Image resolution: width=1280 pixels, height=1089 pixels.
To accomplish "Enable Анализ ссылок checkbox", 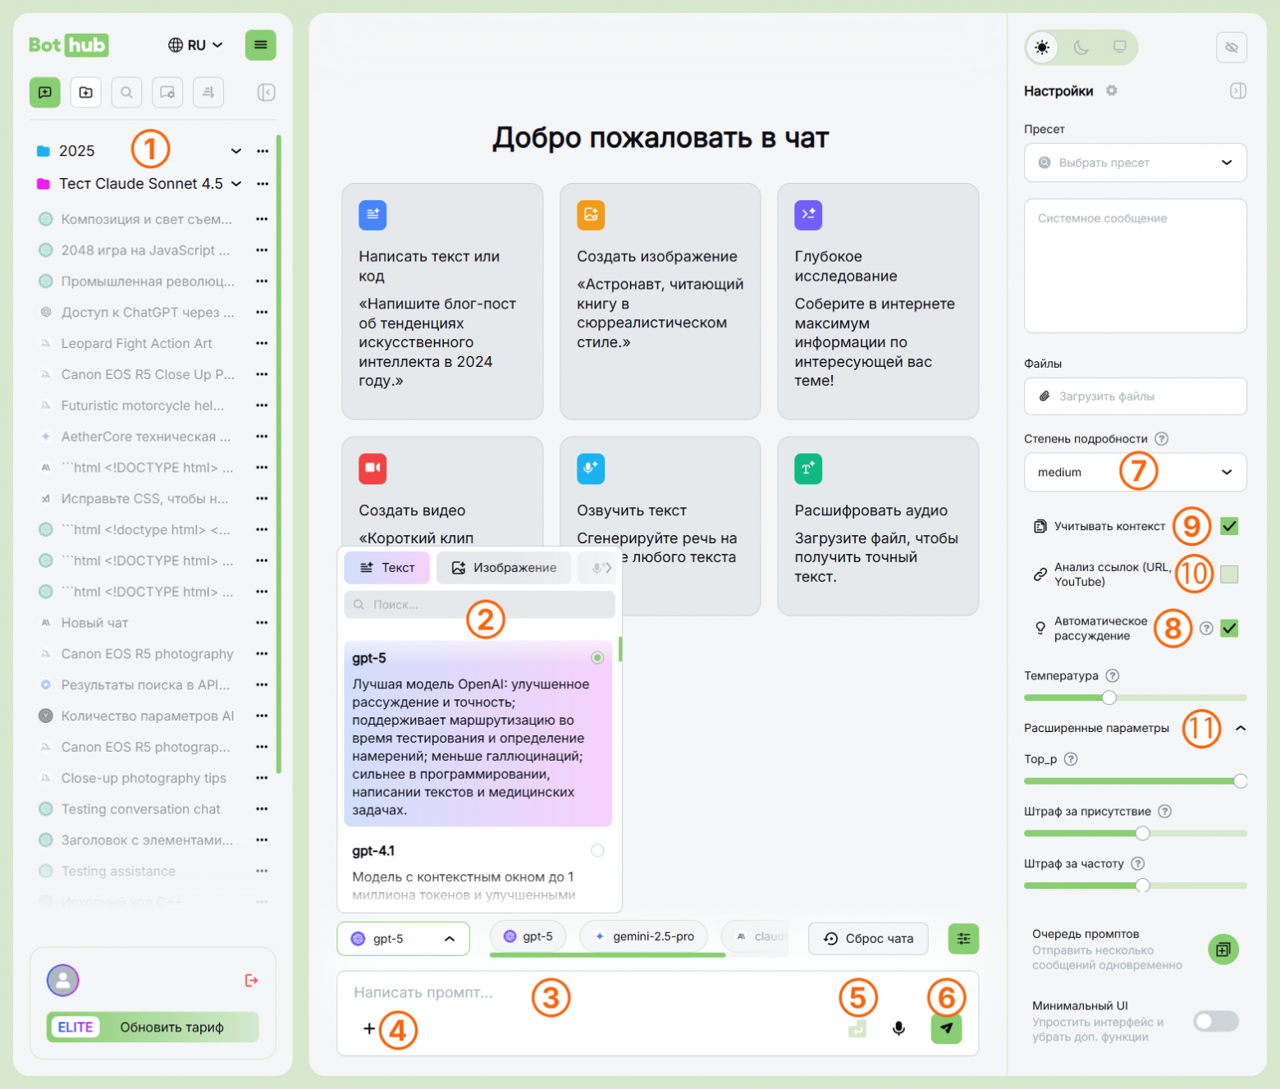I will (x=1228, y=574).
